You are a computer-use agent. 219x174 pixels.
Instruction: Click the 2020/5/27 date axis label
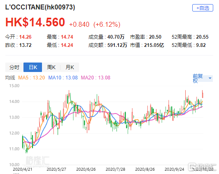click(x=56, y=169)
